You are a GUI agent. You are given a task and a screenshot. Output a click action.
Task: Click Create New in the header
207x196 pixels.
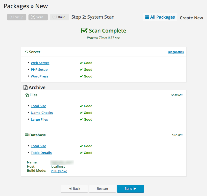tap(191, 18)
